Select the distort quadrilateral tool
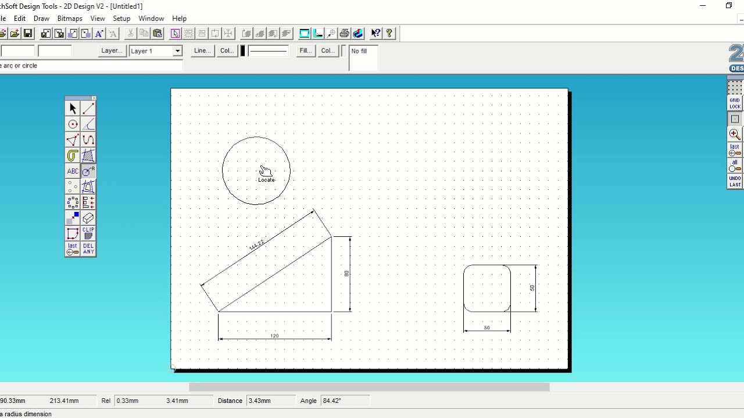 point(88,187)
